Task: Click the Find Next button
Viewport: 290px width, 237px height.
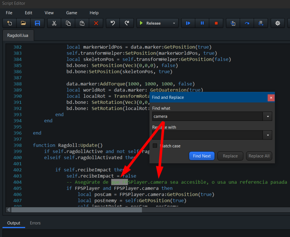Action: coord(202,156)
